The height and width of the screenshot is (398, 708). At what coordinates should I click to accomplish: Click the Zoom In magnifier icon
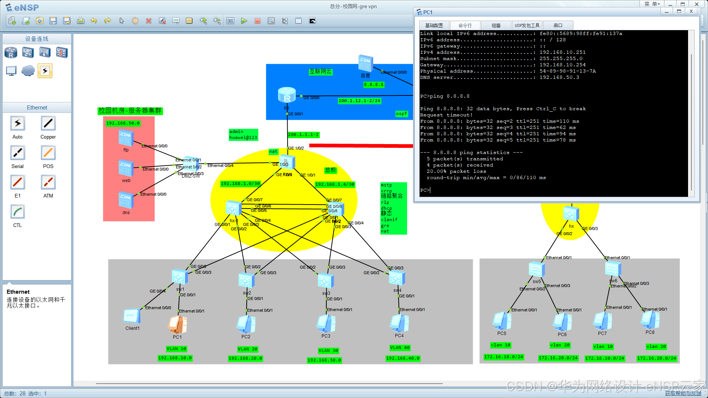click(203, 21)
